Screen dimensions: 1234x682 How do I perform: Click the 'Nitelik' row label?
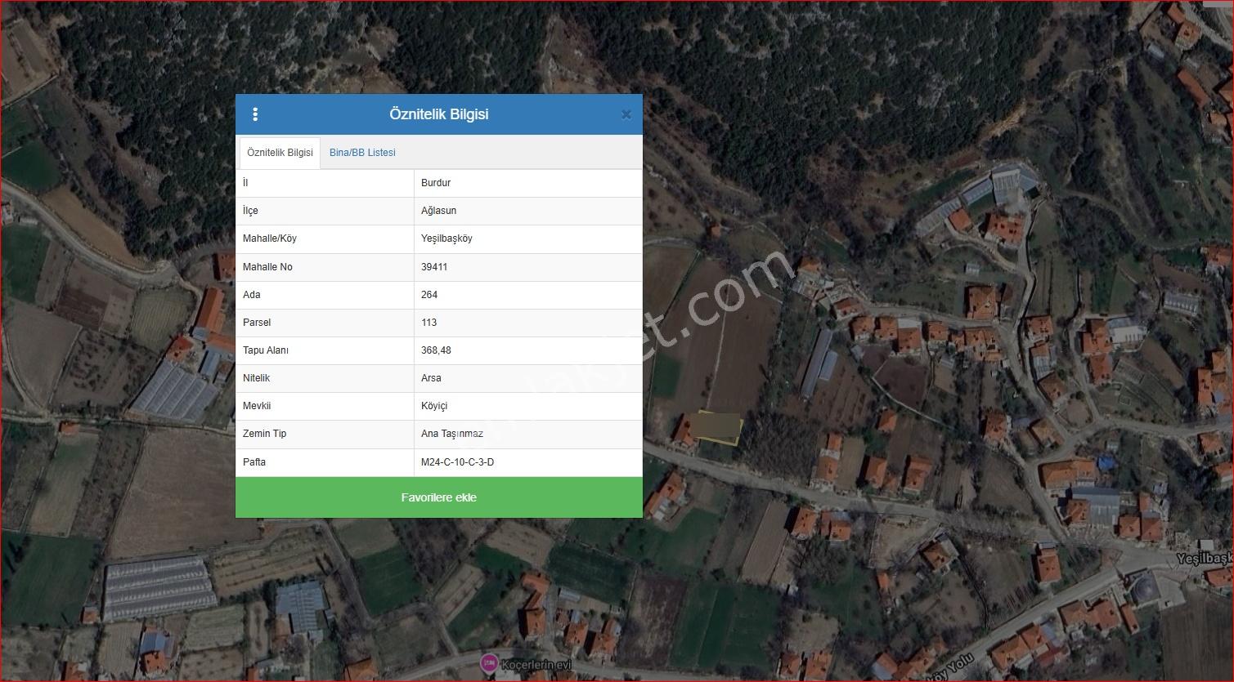tap(256, 378)
